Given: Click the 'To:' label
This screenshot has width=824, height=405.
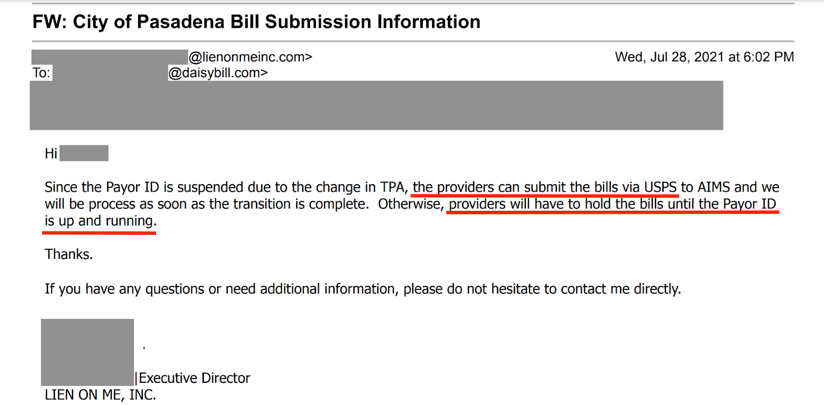Looking at the screenshot, I should [x=41, y=73].
